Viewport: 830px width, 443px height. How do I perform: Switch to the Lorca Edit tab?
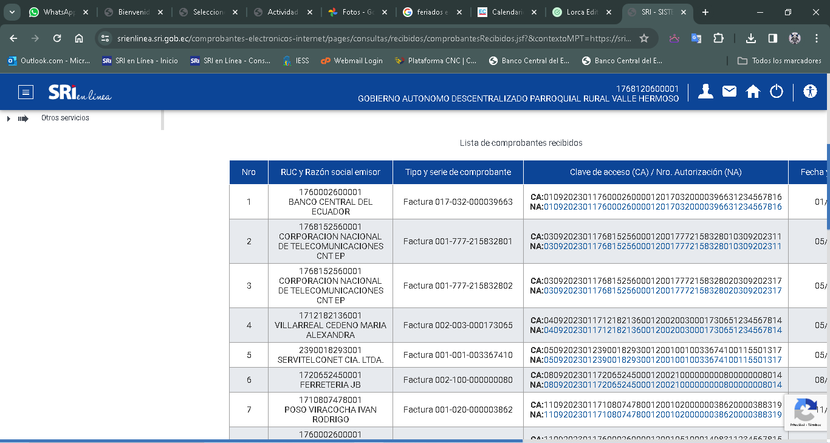tap(581, 12)
